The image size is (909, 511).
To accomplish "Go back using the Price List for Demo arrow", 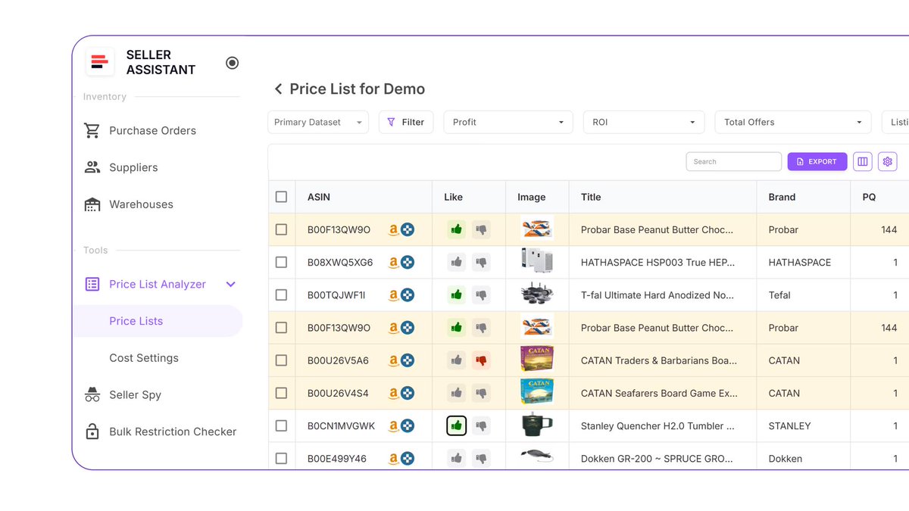I will tap(278, 89).
